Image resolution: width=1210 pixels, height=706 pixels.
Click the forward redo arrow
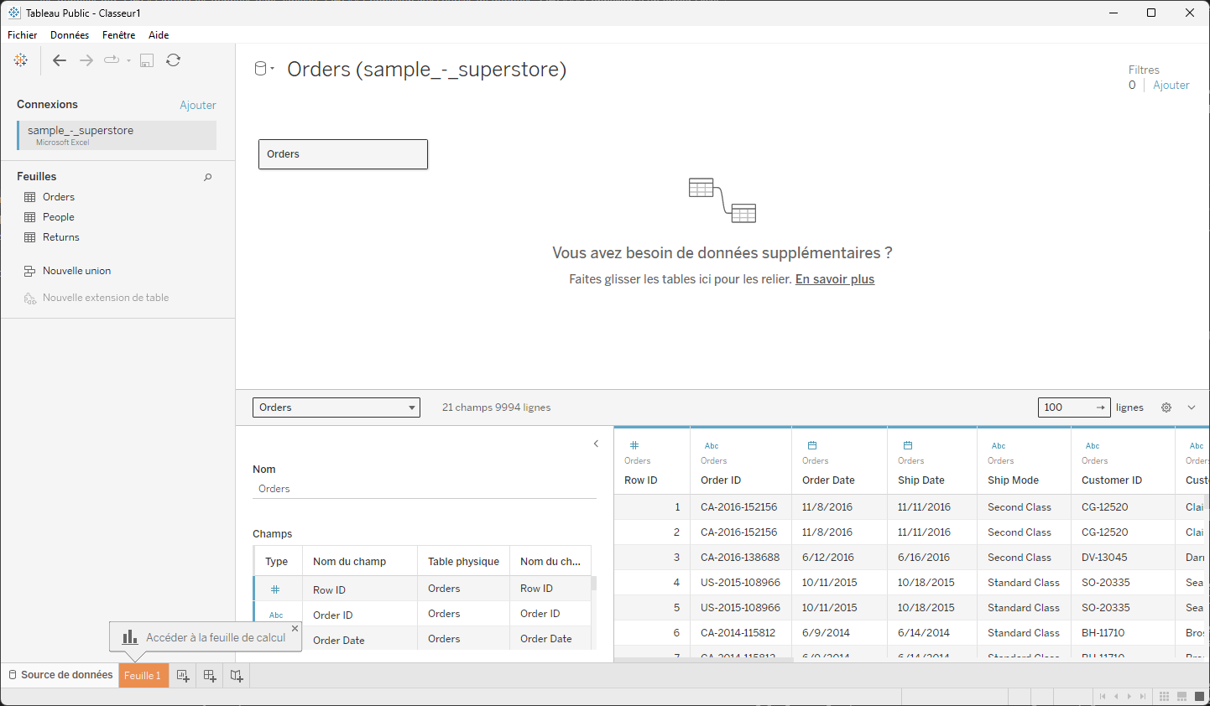pyautogui.click(x=86, y=60)
